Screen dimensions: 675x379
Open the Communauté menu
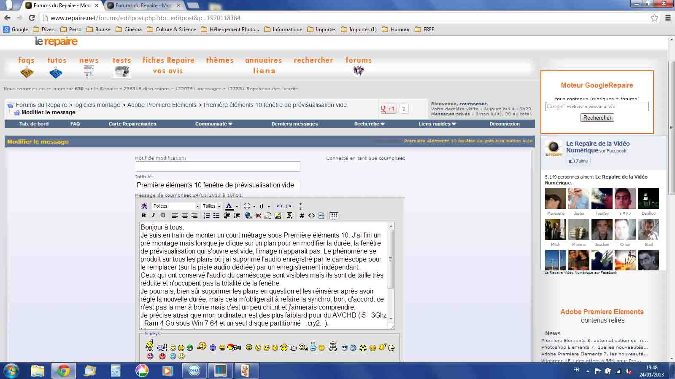click(213, 124)
